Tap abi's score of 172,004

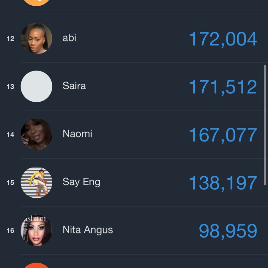[x=223, y=39]
